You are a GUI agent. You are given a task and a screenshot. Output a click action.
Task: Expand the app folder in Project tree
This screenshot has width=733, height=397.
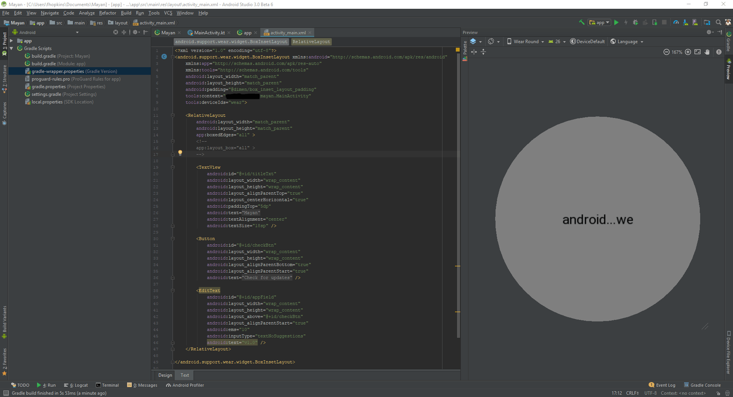(11, 41)
